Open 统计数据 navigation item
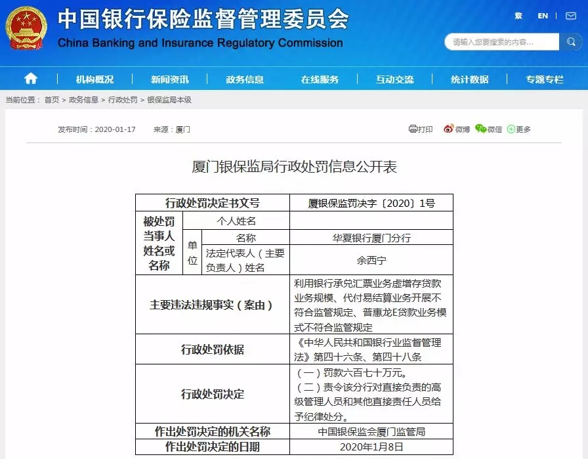Viewport: 588px width, 459px height. (469, 79)
